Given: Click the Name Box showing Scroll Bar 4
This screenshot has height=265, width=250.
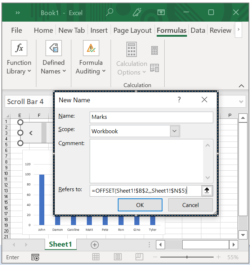Looking at the screenshot, I should coord(29,102).
